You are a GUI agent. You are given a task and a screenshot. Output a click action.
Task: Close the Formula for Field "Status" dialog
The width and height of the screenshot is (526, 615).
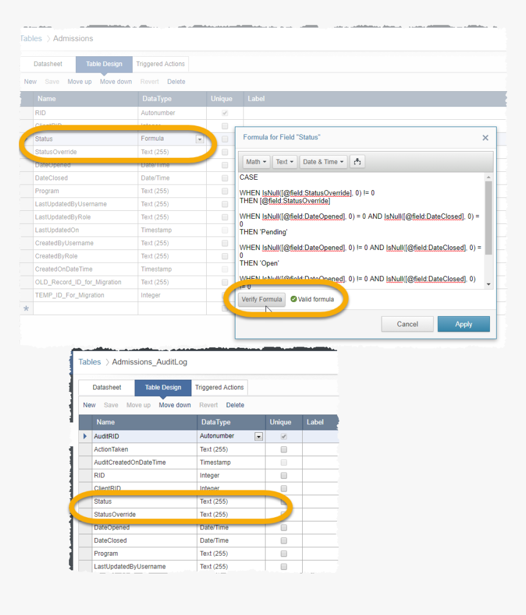[485, 138]
